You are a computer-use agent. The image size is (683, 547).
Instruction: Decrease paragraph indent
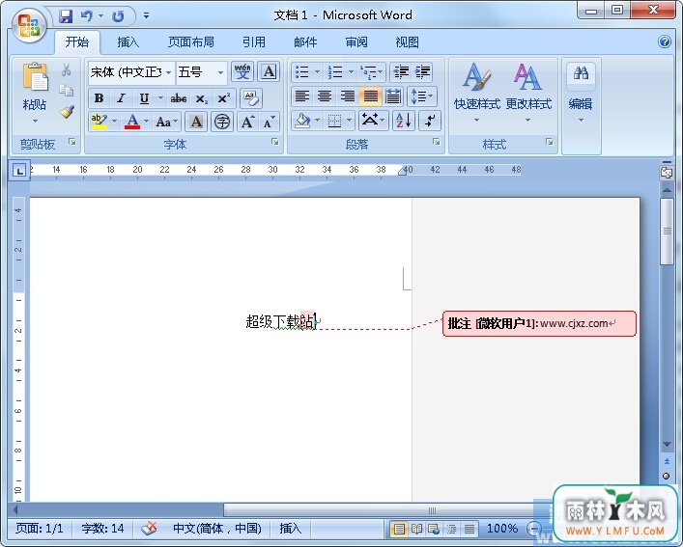(x=401, y=71)
